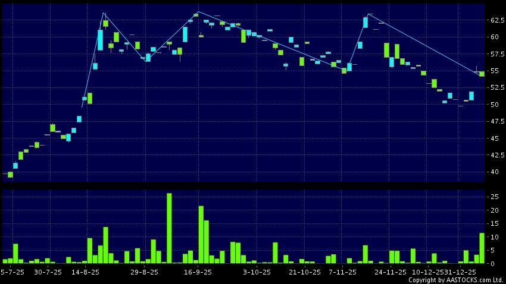The image size is (506, 284).
Task: Click the first candlestick at bottom left
Action: click(x=10, y=175)
